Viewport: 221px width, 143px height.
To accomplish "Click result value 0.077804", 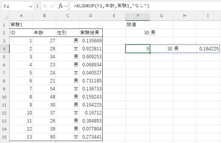I will pos(91,129).
